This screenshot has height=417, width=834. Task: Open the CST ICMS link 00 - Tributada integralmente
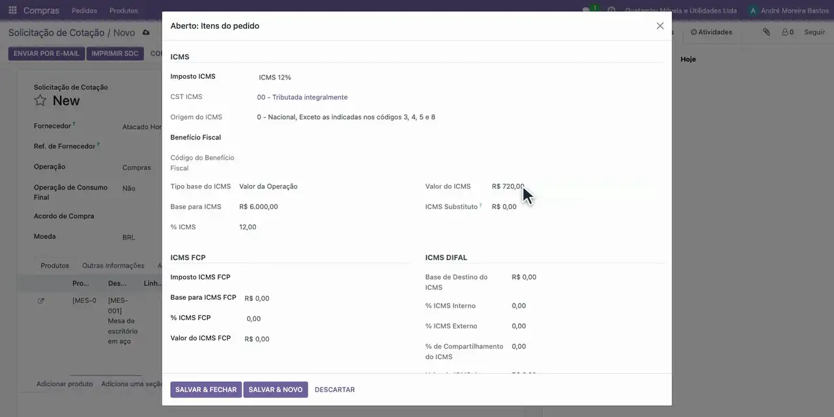pyautogui.click(x=302, y=97)
